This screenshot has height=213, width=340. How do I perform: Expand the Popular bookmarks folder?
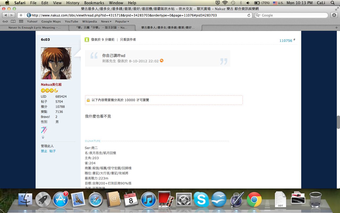point(122,22)
